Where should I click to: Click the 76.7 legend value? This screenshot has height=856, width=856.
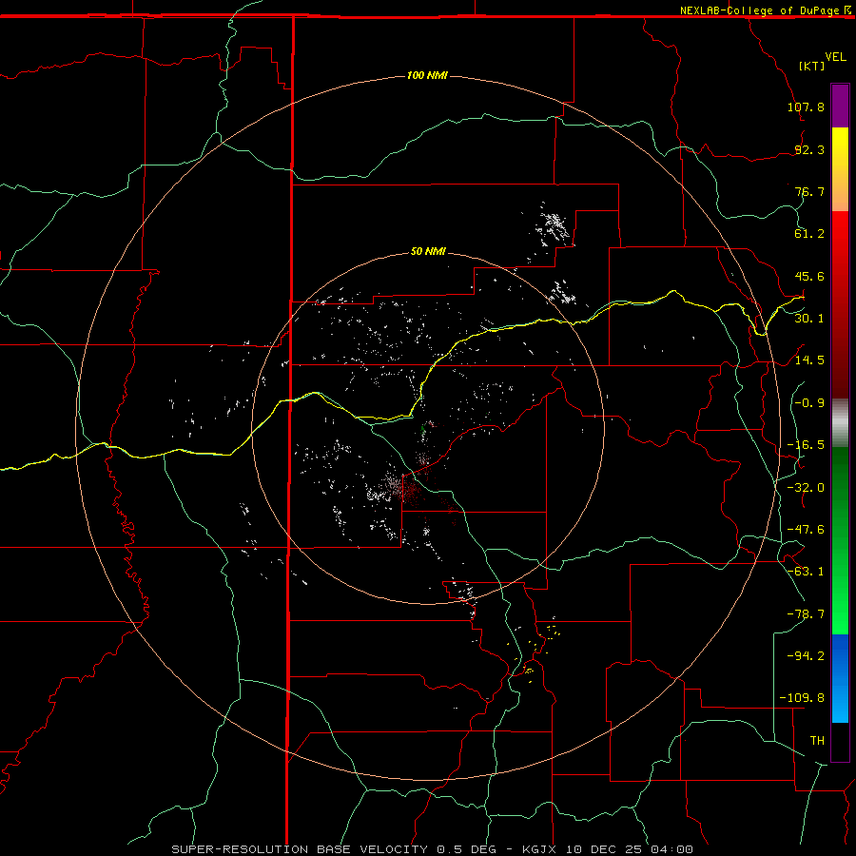click(809, 191)
